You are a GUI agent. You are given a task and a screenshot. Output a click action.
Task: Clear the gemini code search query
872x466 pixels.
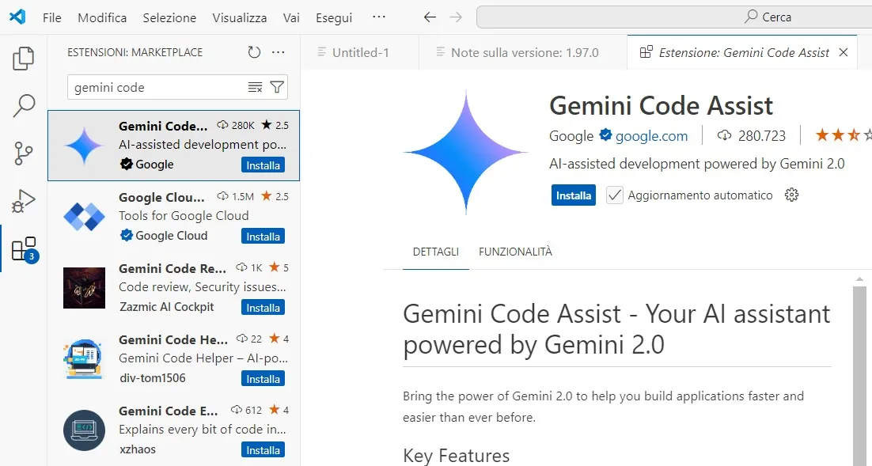256,87
